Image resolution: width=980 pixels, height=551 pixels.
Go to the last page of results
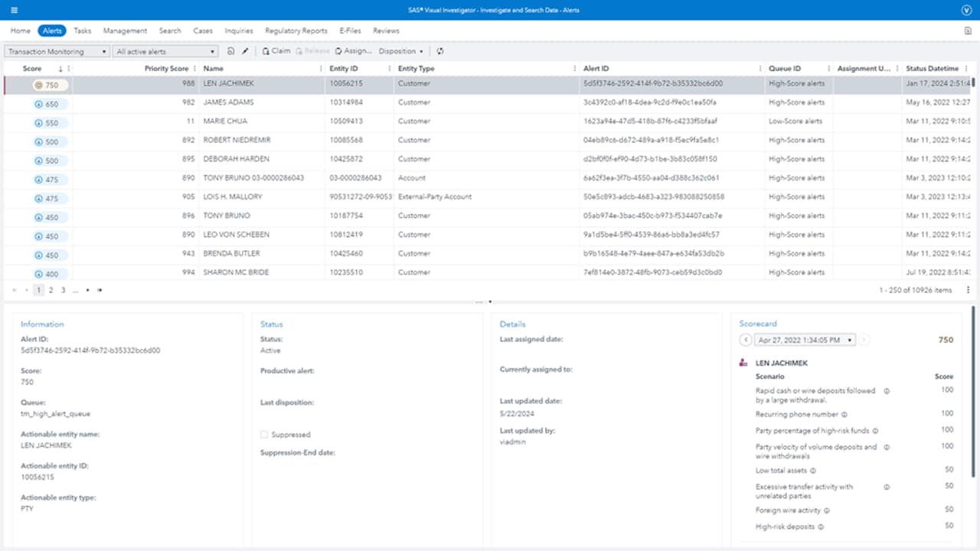(100, 290)
